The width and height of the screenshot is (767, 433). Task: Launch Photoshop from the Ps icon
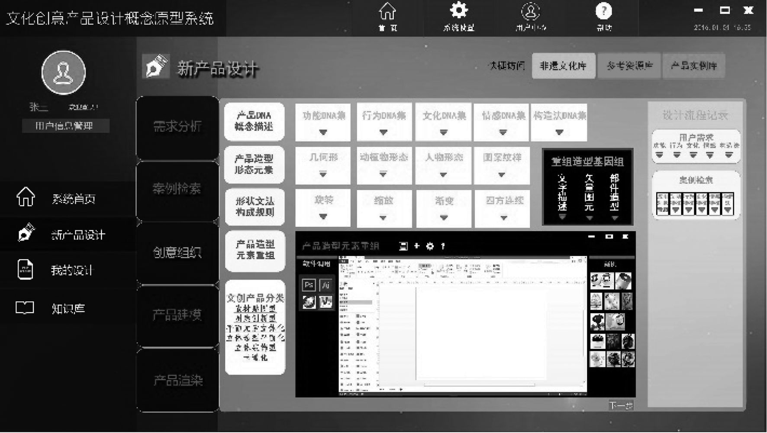tap(309, 285)
